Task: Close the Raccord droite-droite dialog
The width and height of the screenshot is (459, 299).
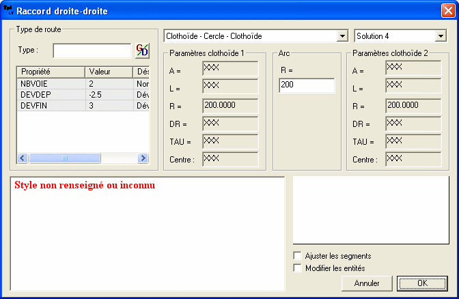Action: coord(447,11)
